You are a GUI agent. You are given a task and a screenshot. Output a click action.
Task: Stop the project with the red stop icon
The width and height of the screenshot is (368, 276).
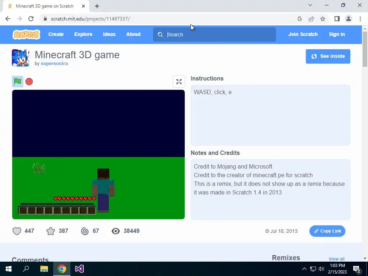pyautogui.click(x=29, y=82)
